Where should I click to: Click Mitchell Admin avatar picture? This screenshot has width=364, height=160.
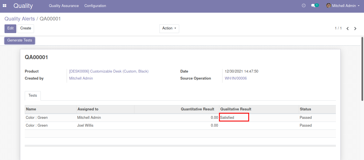pyautogui.click(x=328, y=6)
